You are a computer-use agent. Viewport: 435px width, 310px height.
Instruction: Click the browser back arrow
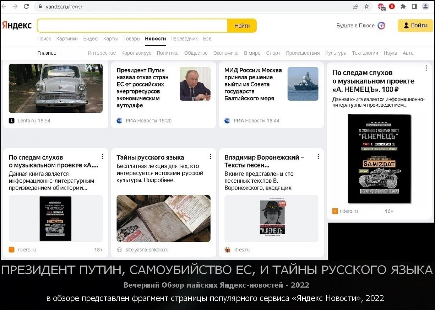click(5, 6)
